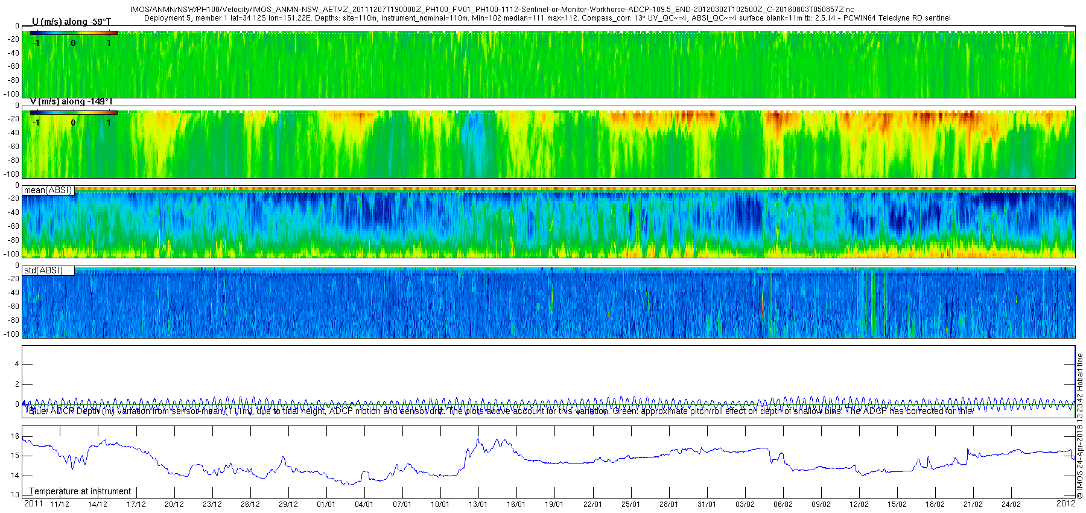Click the '29/12' date tick label
The height and width of the screenshot is (513, 1086).
pyautogui.click(x=288, y=505)
